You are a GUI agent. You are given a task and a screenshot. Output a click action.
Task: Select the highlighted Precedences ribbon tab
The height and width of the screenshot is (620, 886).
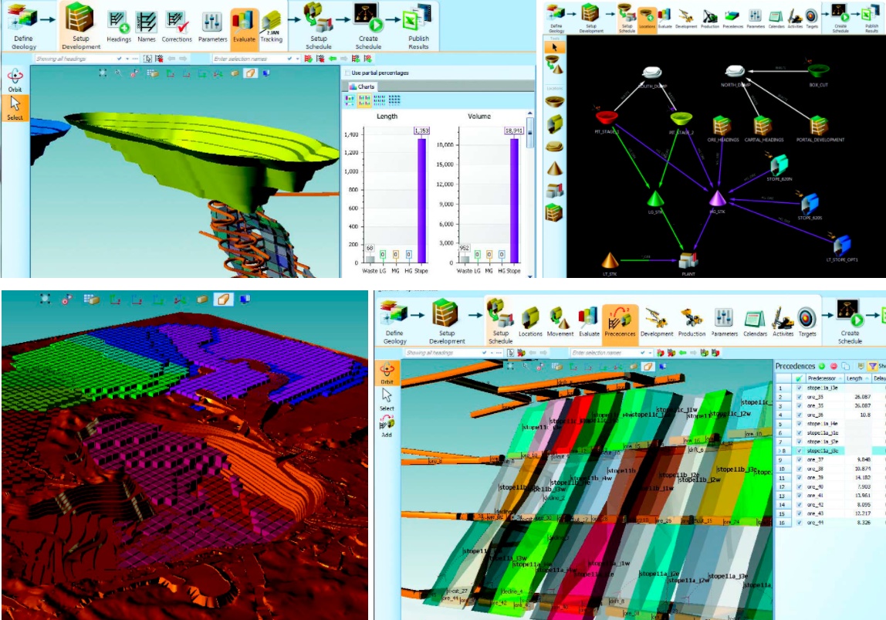click(x=620, y=320)
